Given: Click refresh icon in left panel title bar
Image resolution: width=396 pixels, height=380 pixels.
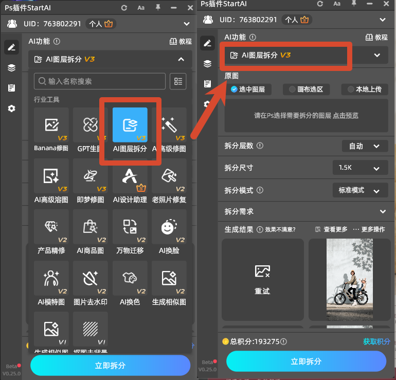Looking at the screenshot, I should [124, 8].
